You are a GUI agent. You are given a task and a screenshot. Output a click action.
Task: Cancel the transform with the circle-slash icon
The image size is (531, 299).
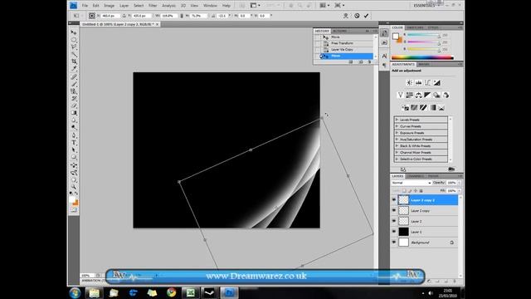(x=357, y=16)
